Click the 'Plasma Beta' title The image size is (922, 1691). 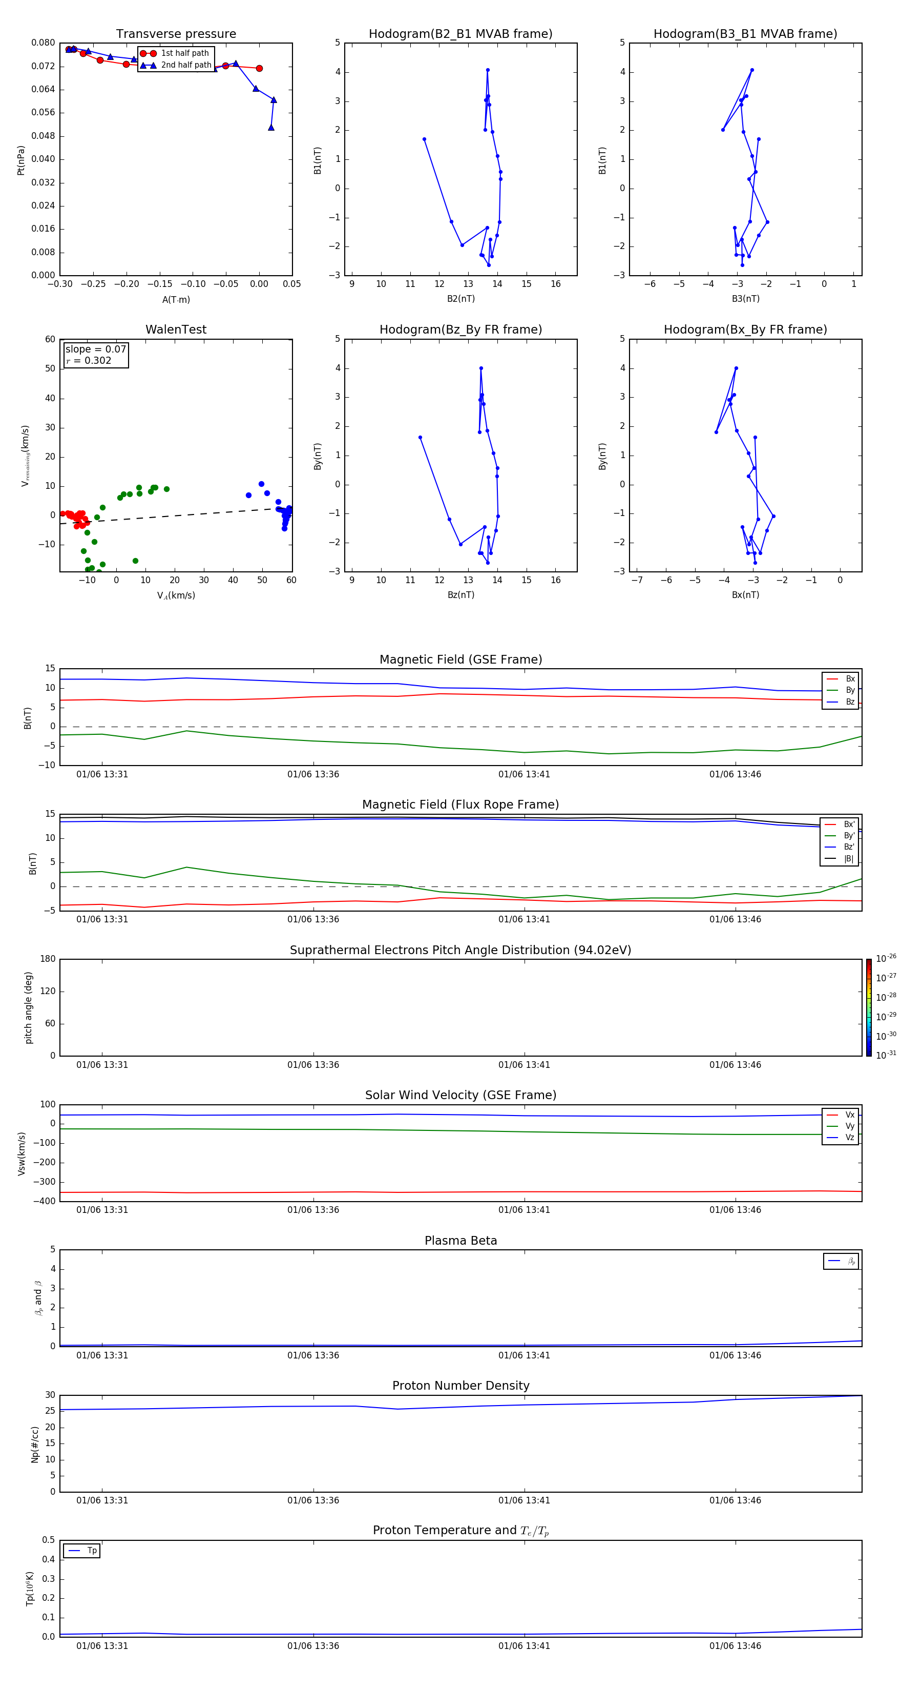[x=460, y=1241]
